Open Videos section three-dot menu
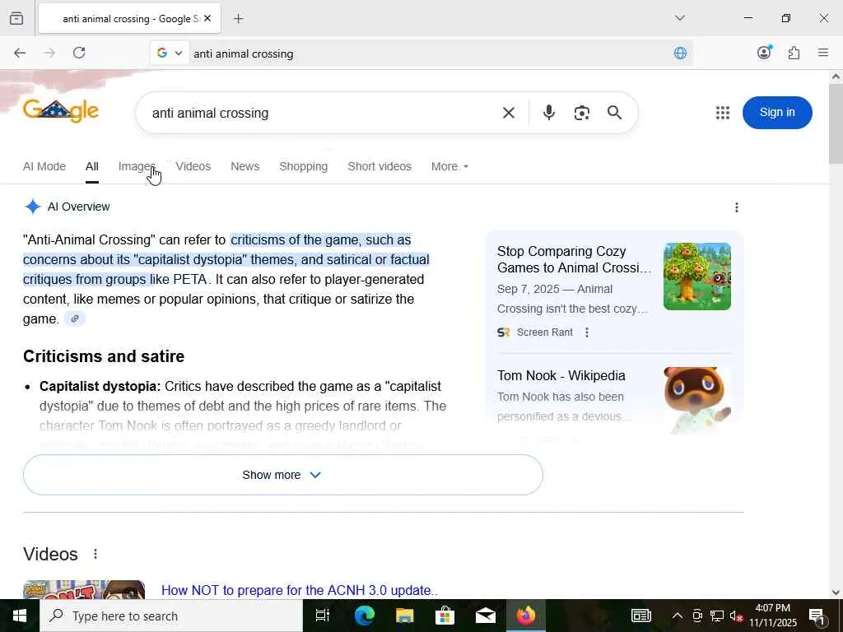The height and width of the screenshot is (632, 843). click(95, 554)
